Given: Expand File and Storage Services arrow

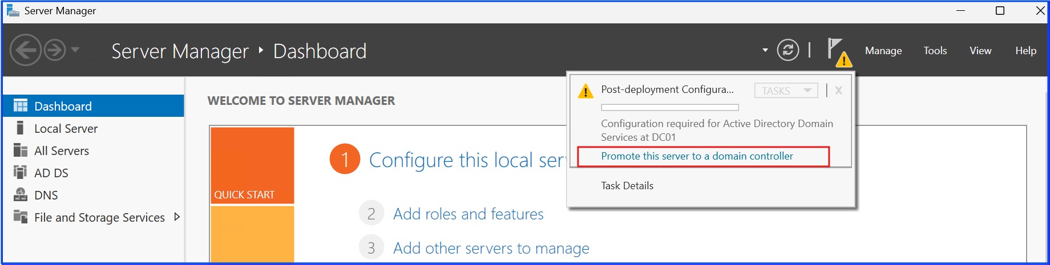Looking at the screenshot, I should (177, 217).
